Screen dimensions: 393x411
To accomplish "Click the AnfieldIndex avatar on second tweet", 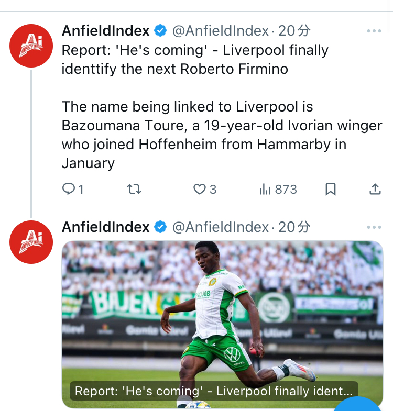I will pos(31,241).
